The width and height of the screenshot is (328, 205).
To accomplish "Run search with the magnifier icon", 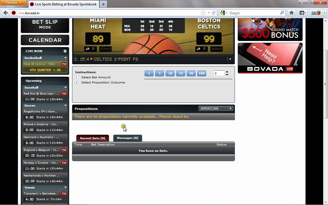I will click(282, 13).
